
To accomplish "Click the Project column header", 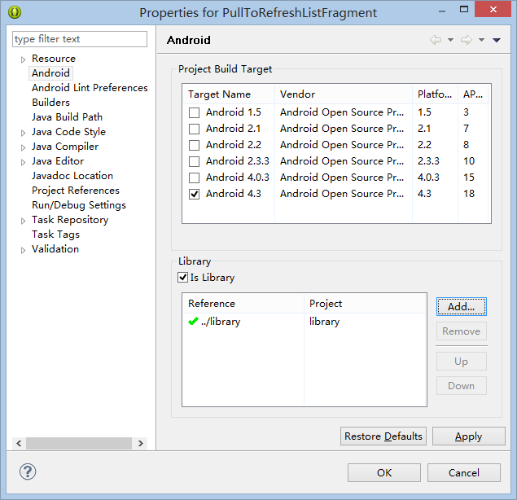I will (x=366, y=304).
